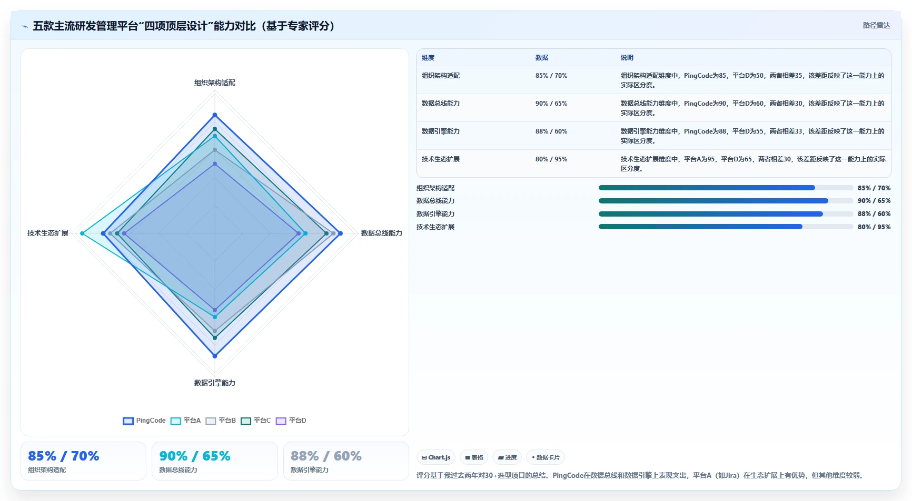Click the Chart.js tag chip
This screenshot has width=912, height=501.
tap(436, 457)
